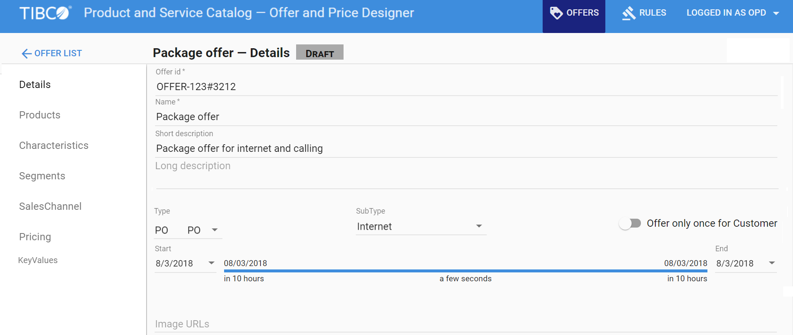
Task: Go to the Characteristics section
Action: pos(54,146)
